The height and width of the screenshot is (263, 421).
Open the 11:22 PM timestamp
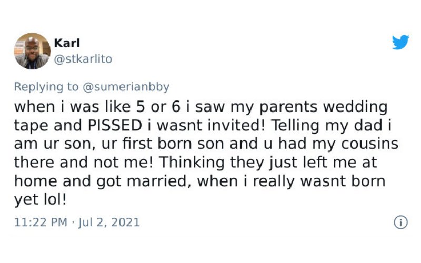click(x=41, y=222)
